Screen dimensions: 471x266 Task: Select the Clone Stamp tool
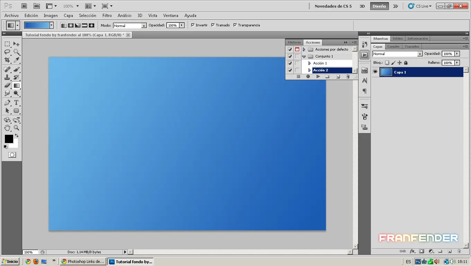click(x=7, y=77)
